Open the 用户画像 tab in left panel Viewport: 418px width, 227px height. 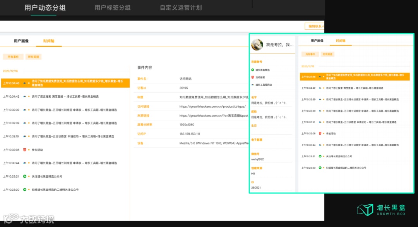pos(21,41)
